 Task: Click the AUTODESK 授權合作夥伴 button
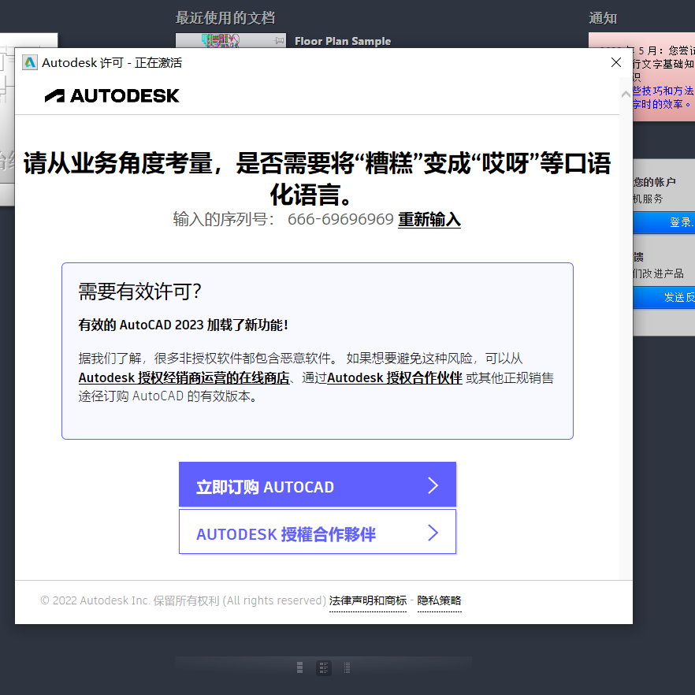coord(318,532)
